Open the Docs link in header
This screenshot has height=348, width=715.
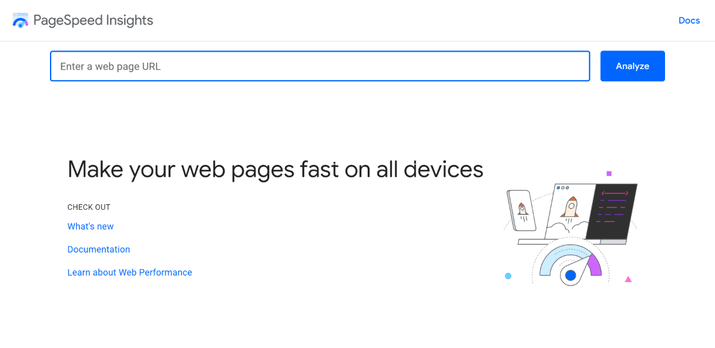coord(689,20)
